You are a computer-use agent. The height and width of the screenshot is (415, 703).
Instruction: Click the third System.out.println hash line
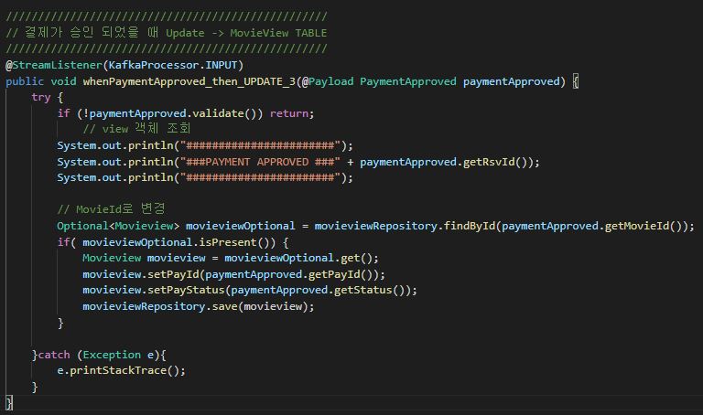[x=205, y=177]
